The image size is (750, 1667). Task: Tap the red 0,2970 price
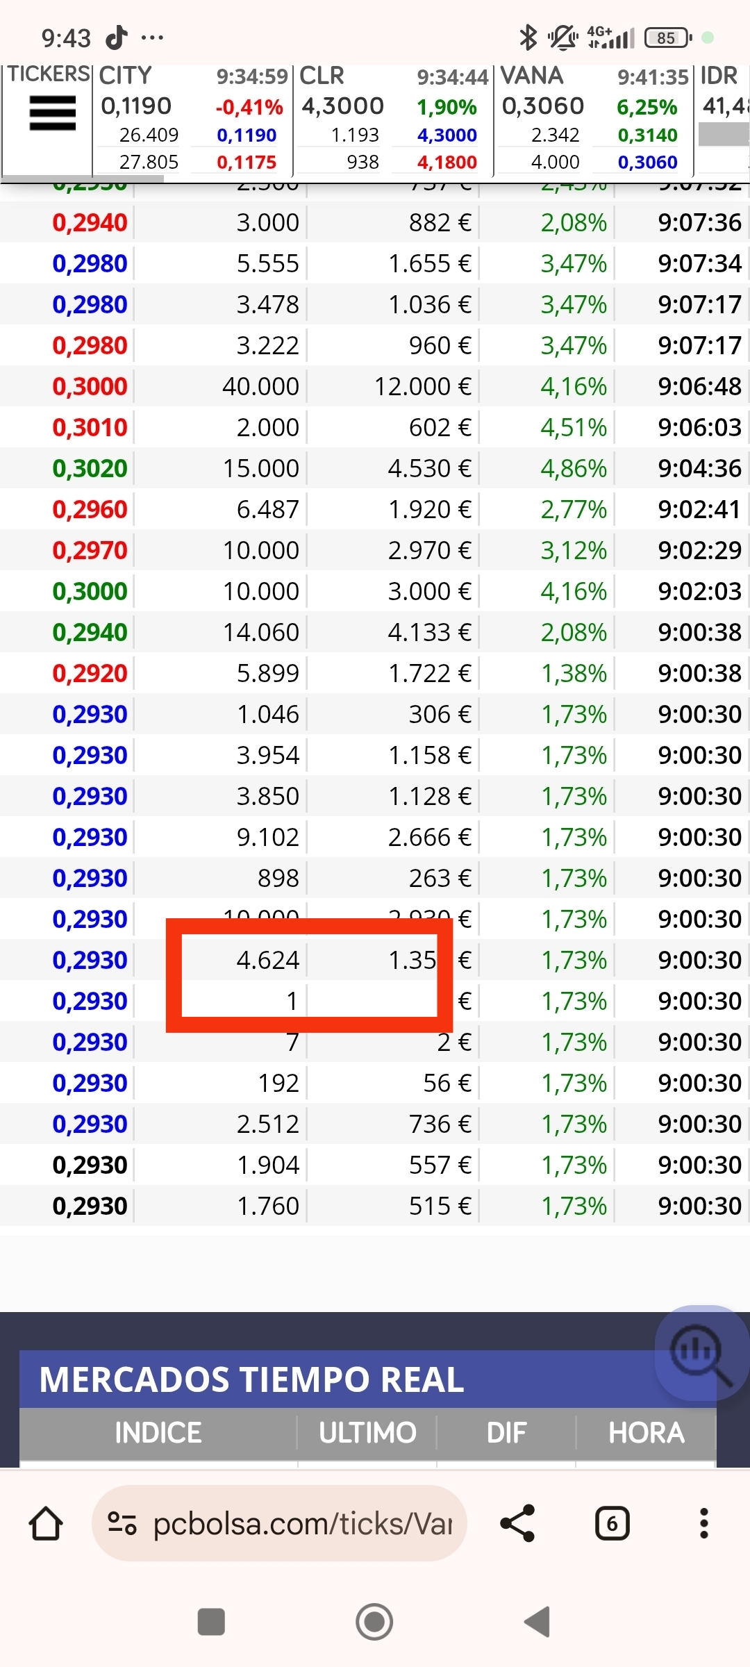coord(90,550)
